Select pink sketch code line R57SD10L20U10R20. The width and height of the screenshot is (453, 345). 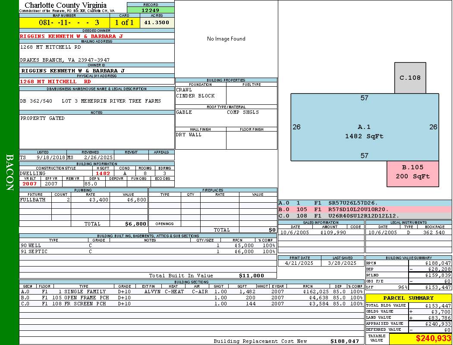(x=359, y=209)
